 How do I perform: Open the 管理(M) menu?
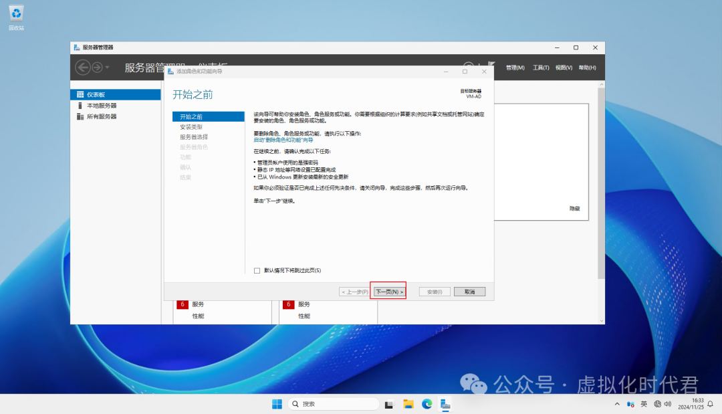tap(514, 68)
